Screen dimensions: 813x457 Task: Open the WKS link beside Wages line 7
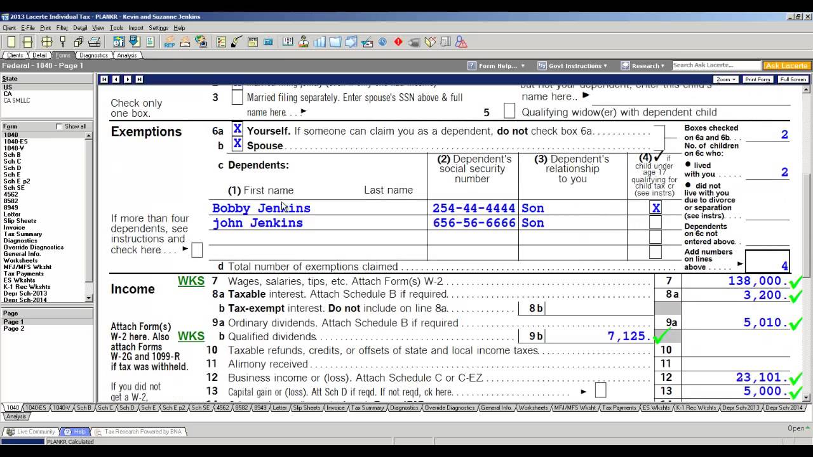pyautogui.click(x=191, y=281)
